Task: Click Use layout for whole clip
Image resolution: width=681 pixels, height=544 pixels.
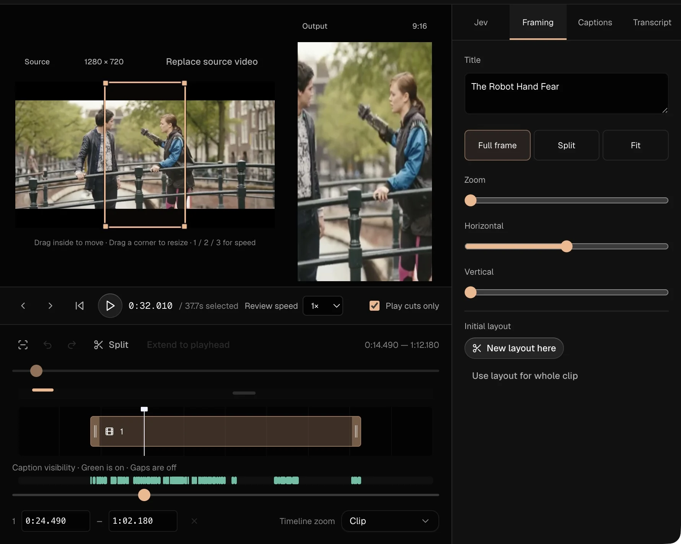Action: [525, 376]
